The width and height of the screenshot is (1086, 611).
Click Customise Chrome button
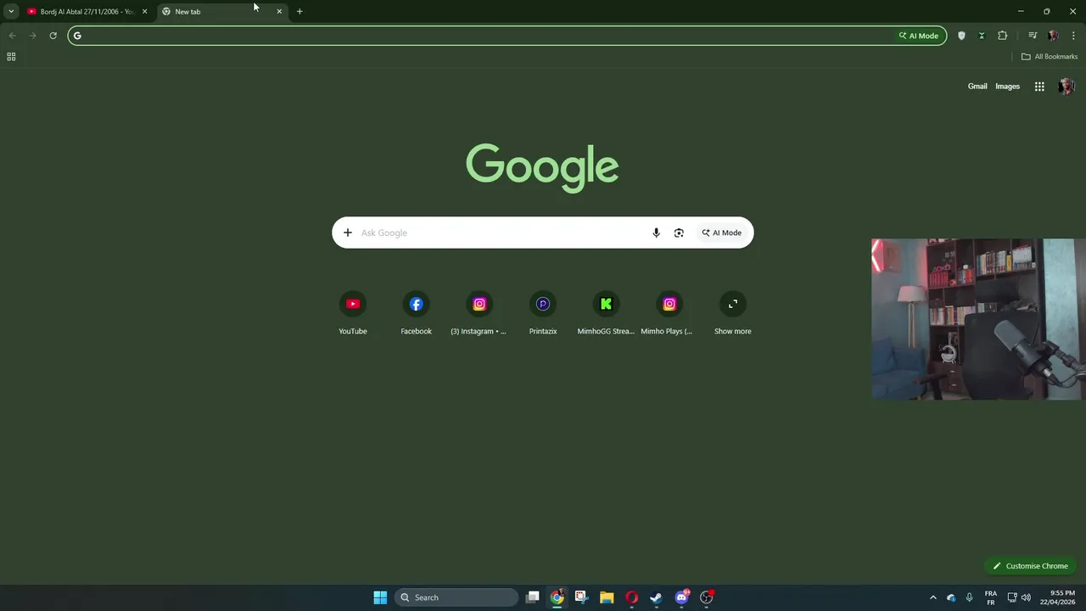coord(1031,566)
